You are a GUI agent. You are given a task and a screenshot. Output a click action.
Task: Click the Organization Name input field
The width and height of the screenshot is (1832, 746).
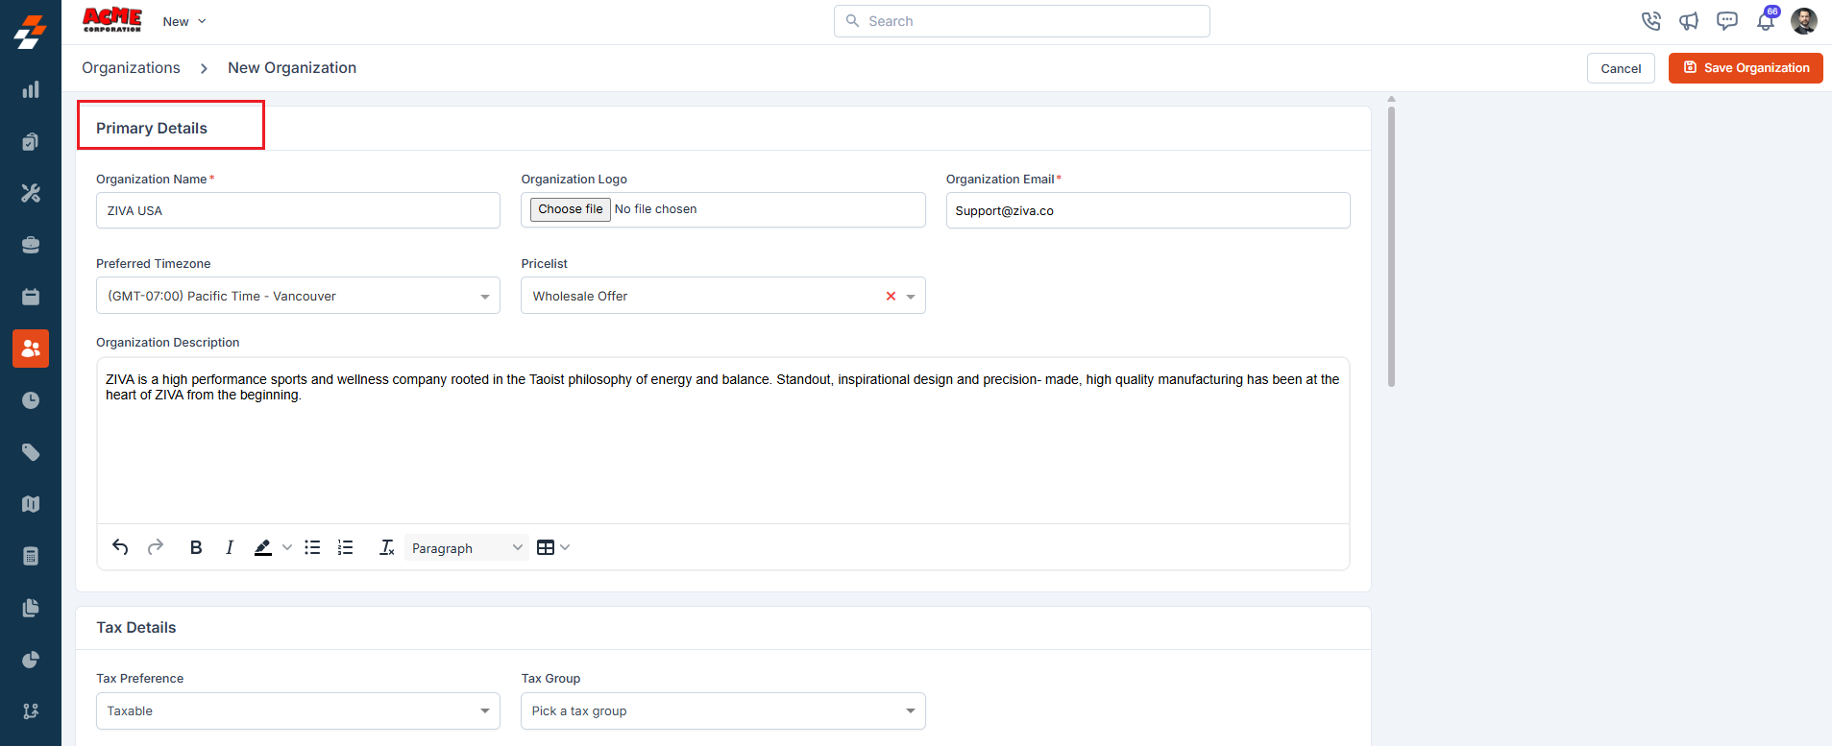pyautogui.click(x=298, y=210)
